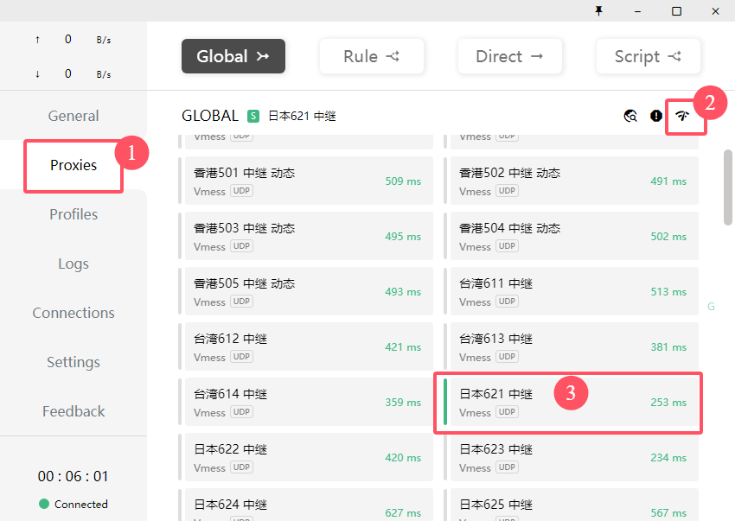Run latency test with the wifi icon
The height and width of the screenshot is (521, 735).
coord(682,116)
